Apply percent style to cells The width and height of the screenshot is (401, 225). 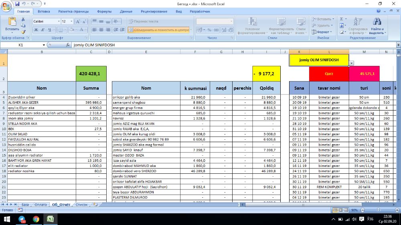coord(209,30)
